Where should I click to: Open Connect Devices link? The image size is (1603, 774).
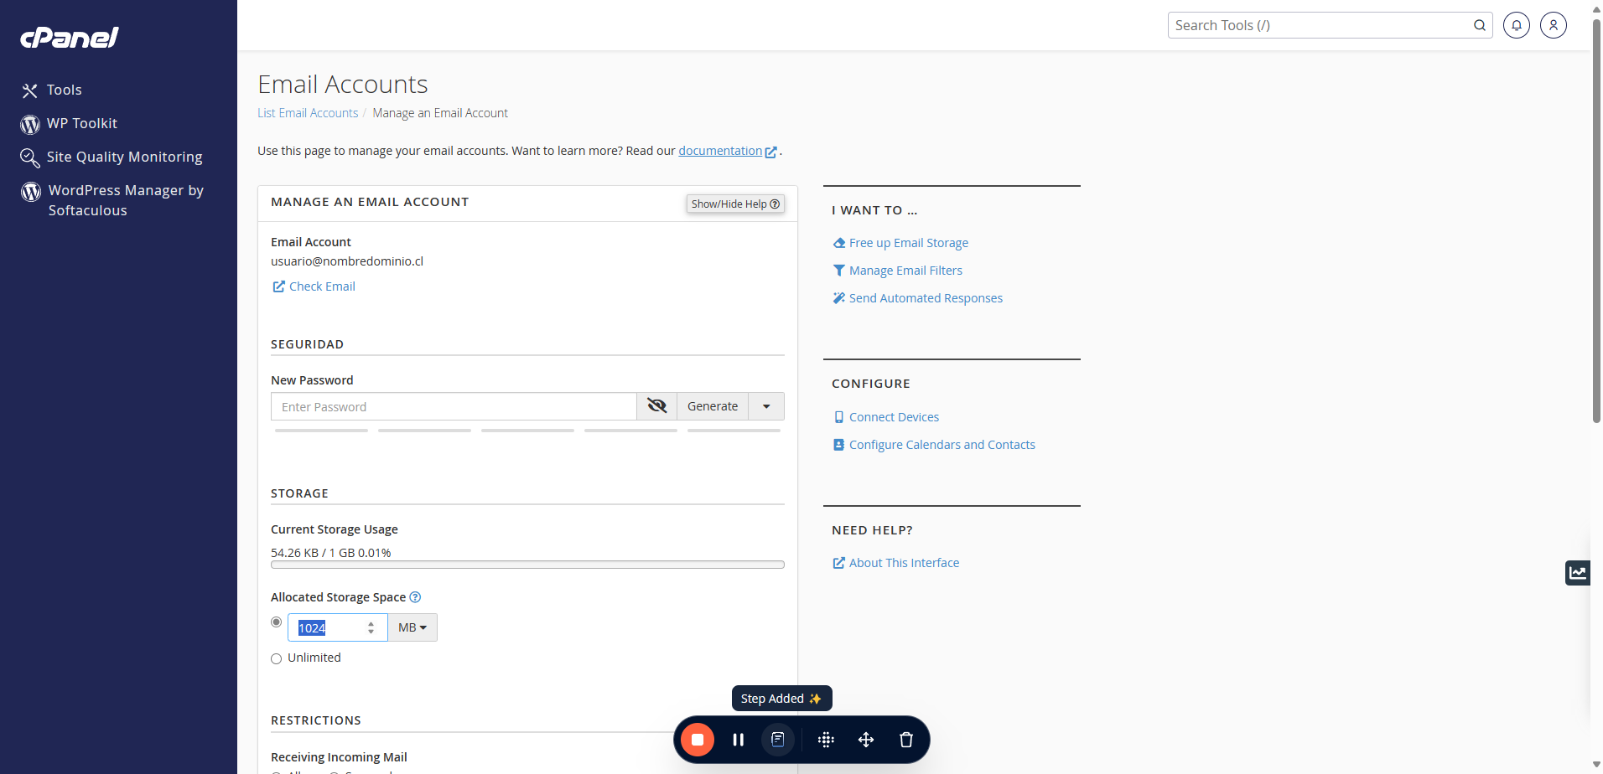[x=894, y=417]
